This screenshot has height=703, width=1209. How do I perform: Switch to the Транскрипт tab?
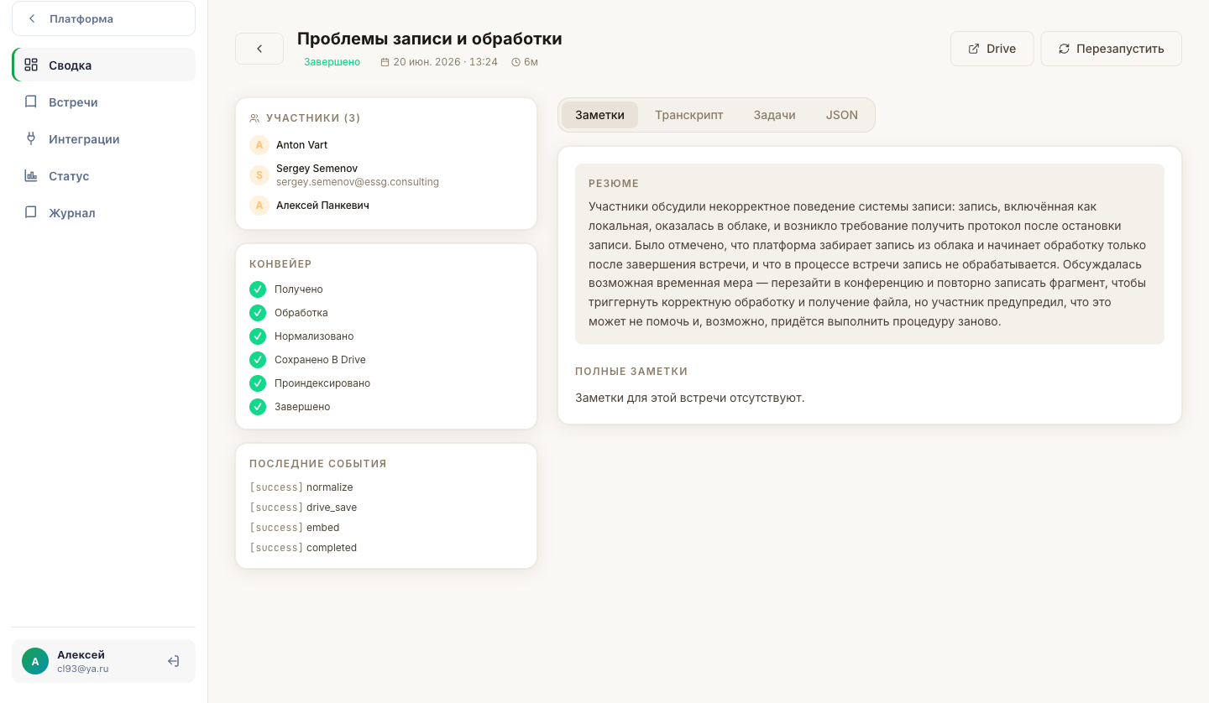click(688, 115)
